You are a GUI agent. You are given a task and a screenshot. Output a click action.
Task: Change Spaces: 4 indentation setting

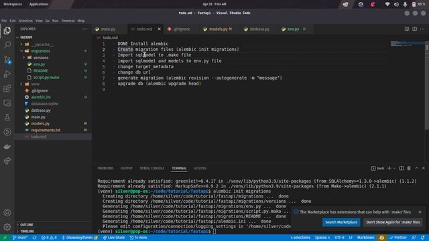(322, 238)
